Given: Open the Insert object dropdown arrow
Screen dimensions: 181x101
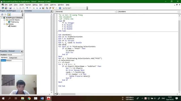Looking at the screenshot, I should click(x=8, y=8).
